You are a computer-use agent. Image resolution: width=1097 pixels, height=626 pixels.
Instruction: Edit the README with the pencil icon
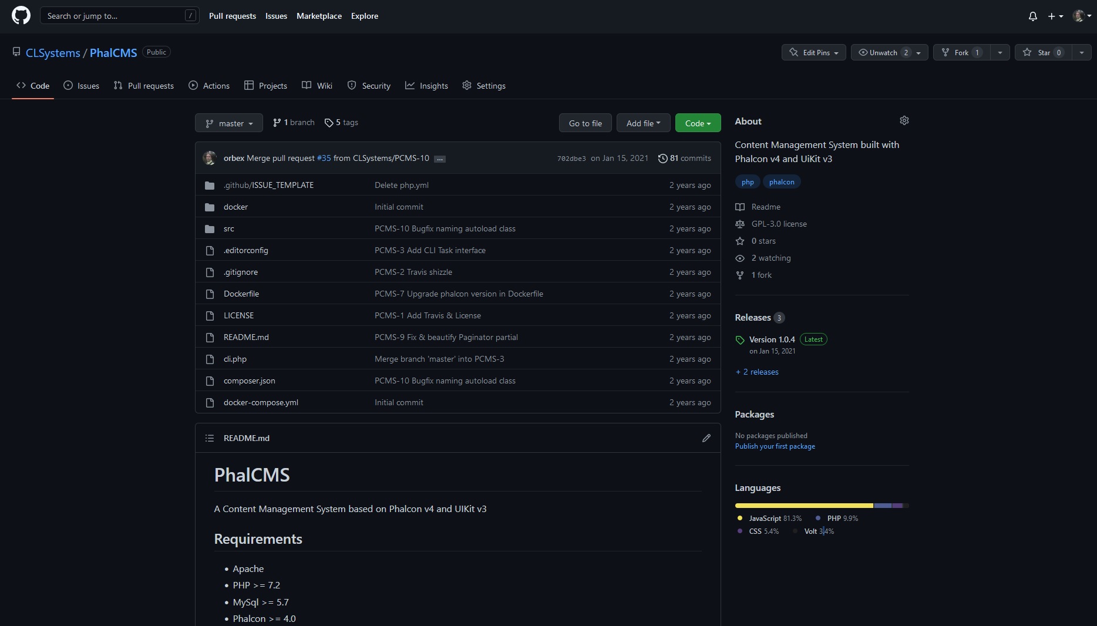click(706, 438)
